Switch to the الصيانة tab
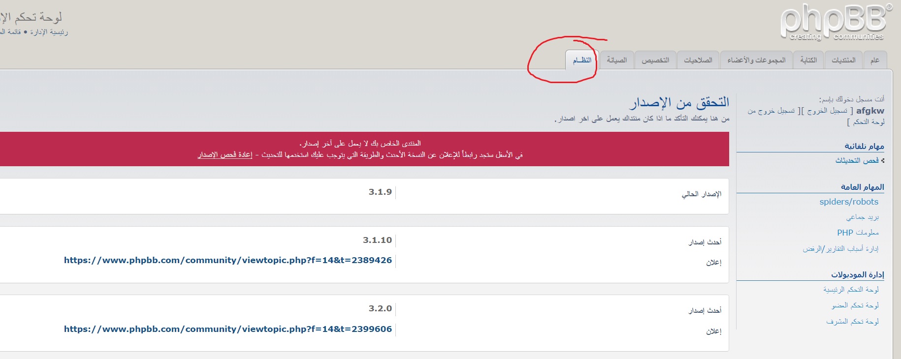The image size is (901, 359). [616, 60]
